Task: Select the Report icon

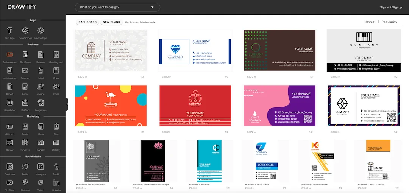Action: click(x=10, y=86)
